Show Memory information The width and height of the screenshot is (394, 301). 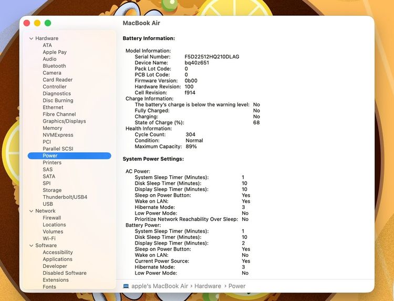tap(52, 128)
